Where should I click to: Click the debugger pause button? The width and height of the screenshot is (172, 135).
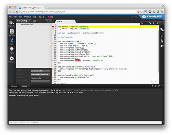pos(146,23)
